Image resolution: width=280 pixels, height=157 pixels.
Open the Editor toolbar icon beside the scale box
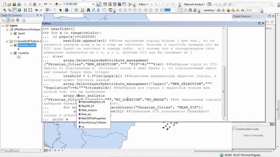click(98, 4)
